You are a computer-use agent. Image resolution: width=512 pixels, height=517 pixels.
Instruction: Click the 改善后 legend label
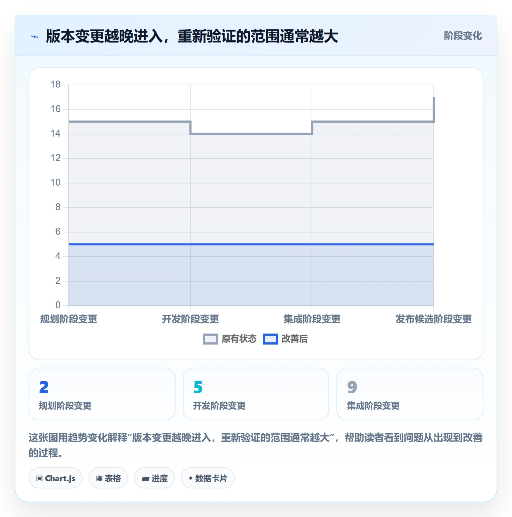pyautogui.click(x=294, y=339)
